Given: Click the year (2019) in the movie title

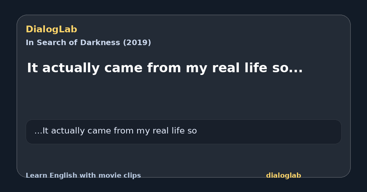Looking at the screenshot, I should [137, 43].
